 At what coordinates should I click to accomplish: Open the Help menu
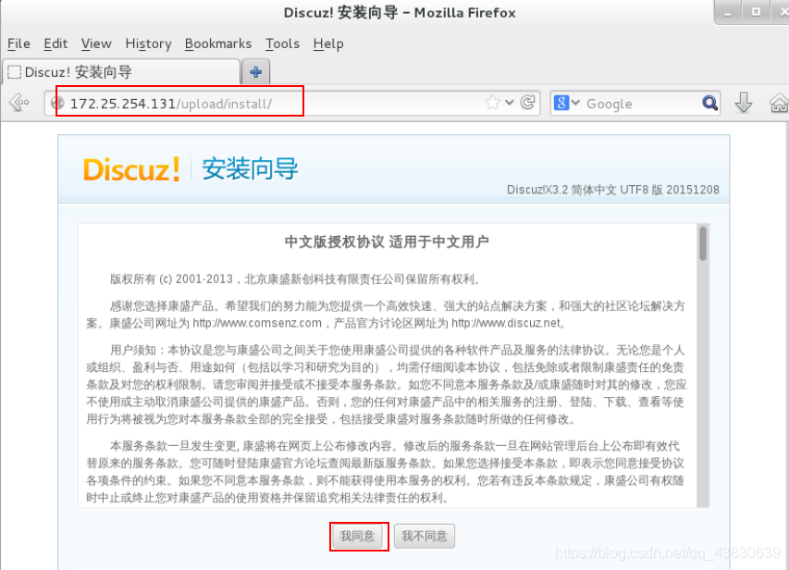[328, 43]
